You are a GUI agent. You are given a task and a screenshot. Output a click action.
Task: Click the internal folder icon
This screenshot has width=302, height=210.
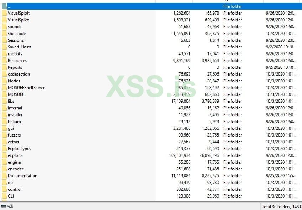click(x=4, y=108)
